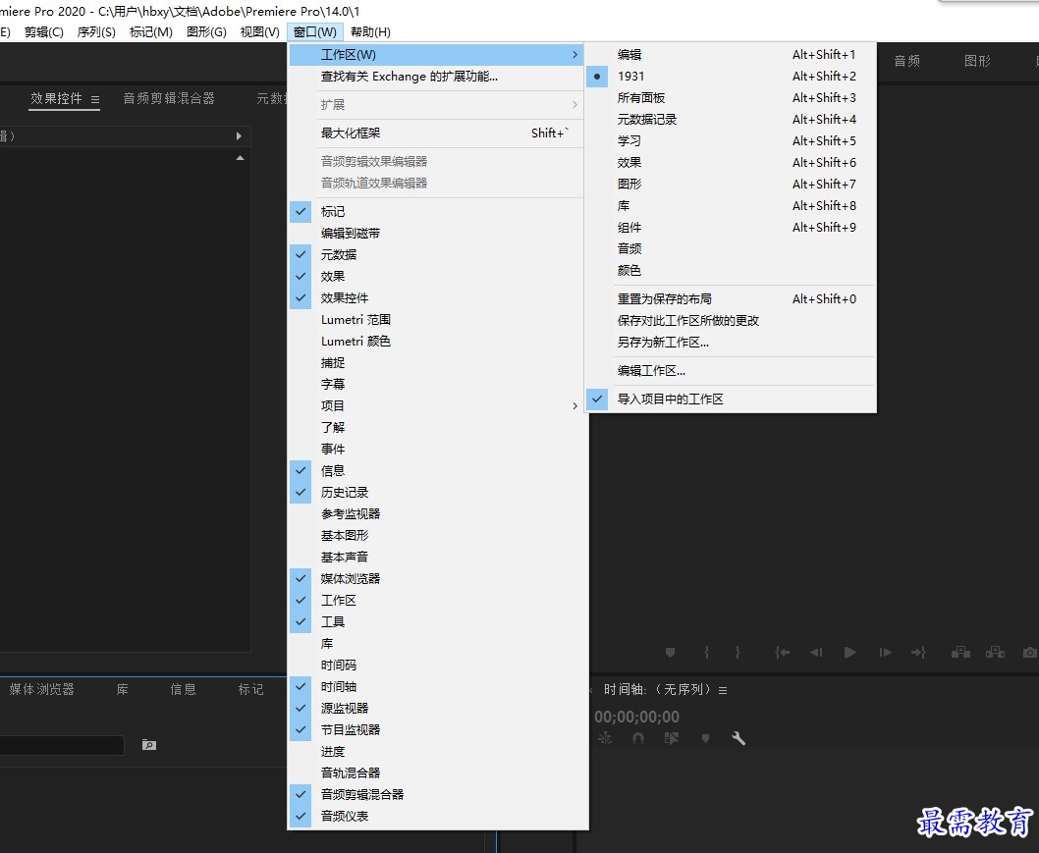Open the 视图(V) menu

[x=259, y=31]
